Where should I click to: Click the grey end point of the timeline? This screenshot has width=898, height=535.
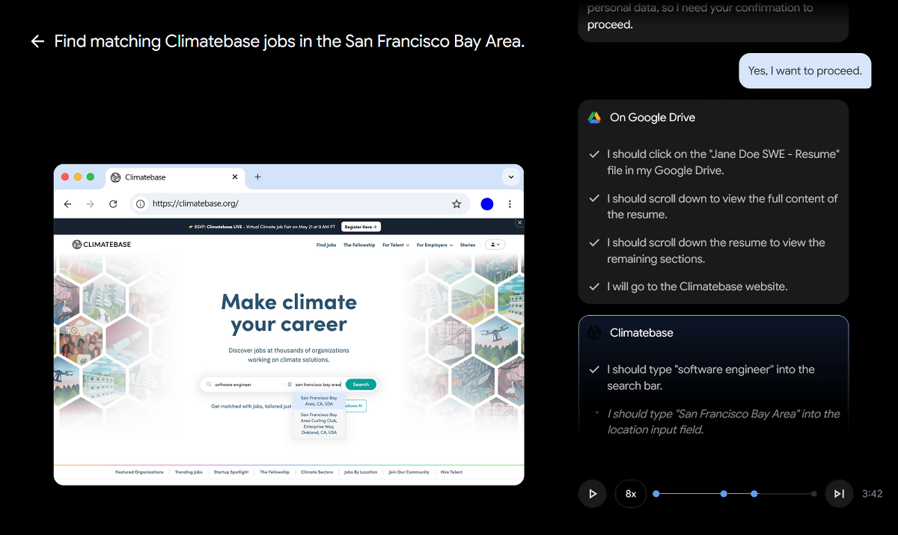(x=814, y=494)
